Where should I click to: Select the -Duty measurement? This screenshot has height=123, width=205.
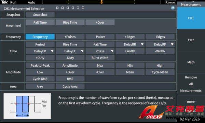tap(70, 58)
